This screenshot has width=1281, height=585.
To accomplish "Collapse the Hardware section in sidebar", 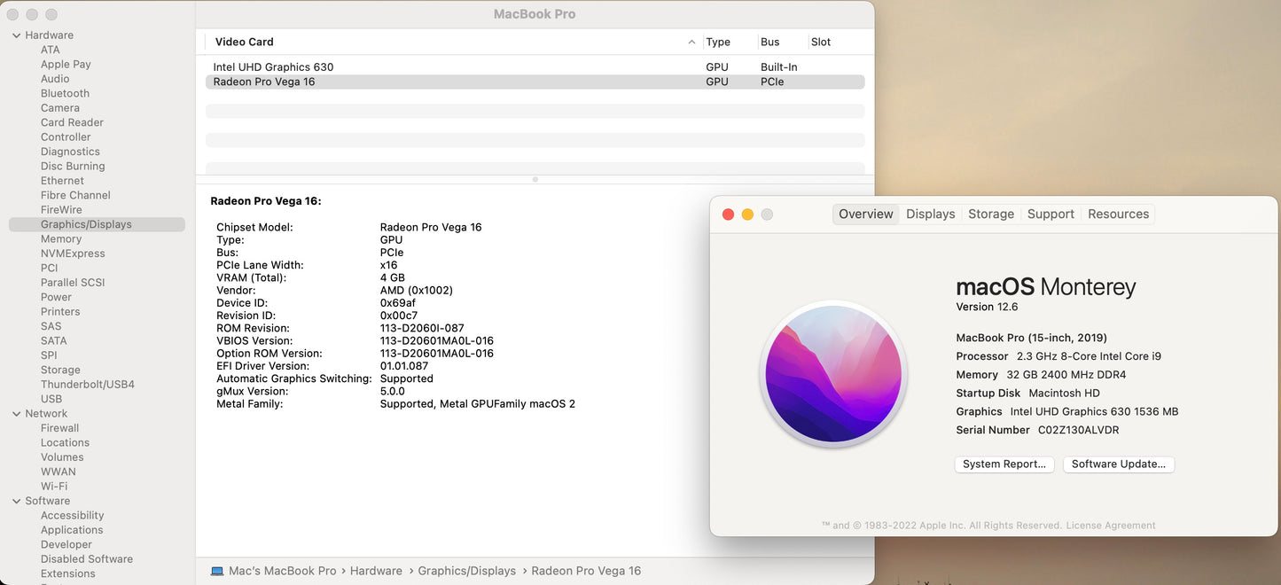I will 14,35.
